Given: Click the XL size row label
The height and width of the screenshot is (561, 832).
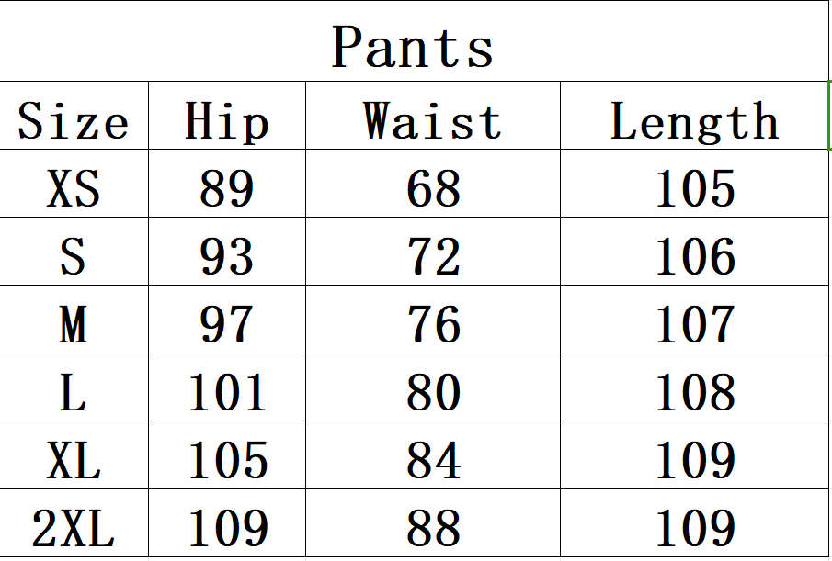Looking at the screenshot, I should (74, 460).
